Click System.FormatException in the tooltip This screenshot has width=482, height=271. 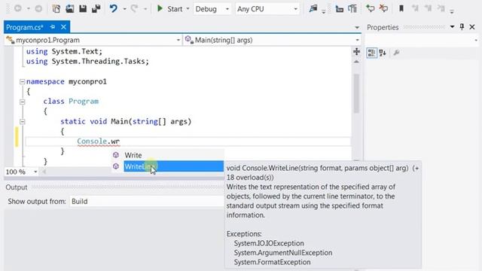tap(273, 263)
